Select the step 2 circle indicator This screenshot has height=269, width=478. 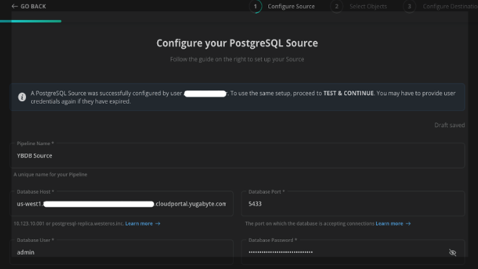pos(336,6)
